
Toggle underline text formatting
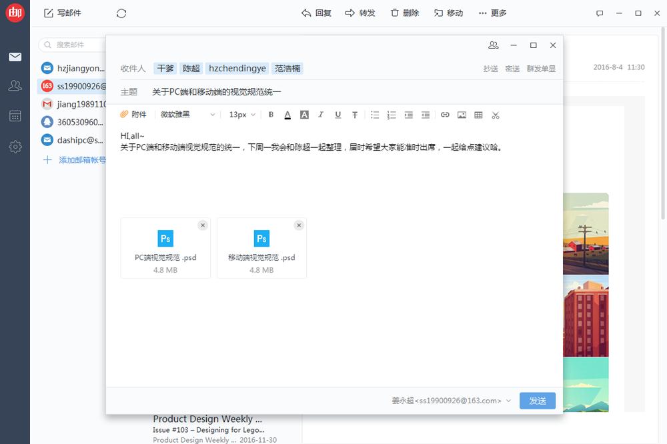tap(338, 115)
